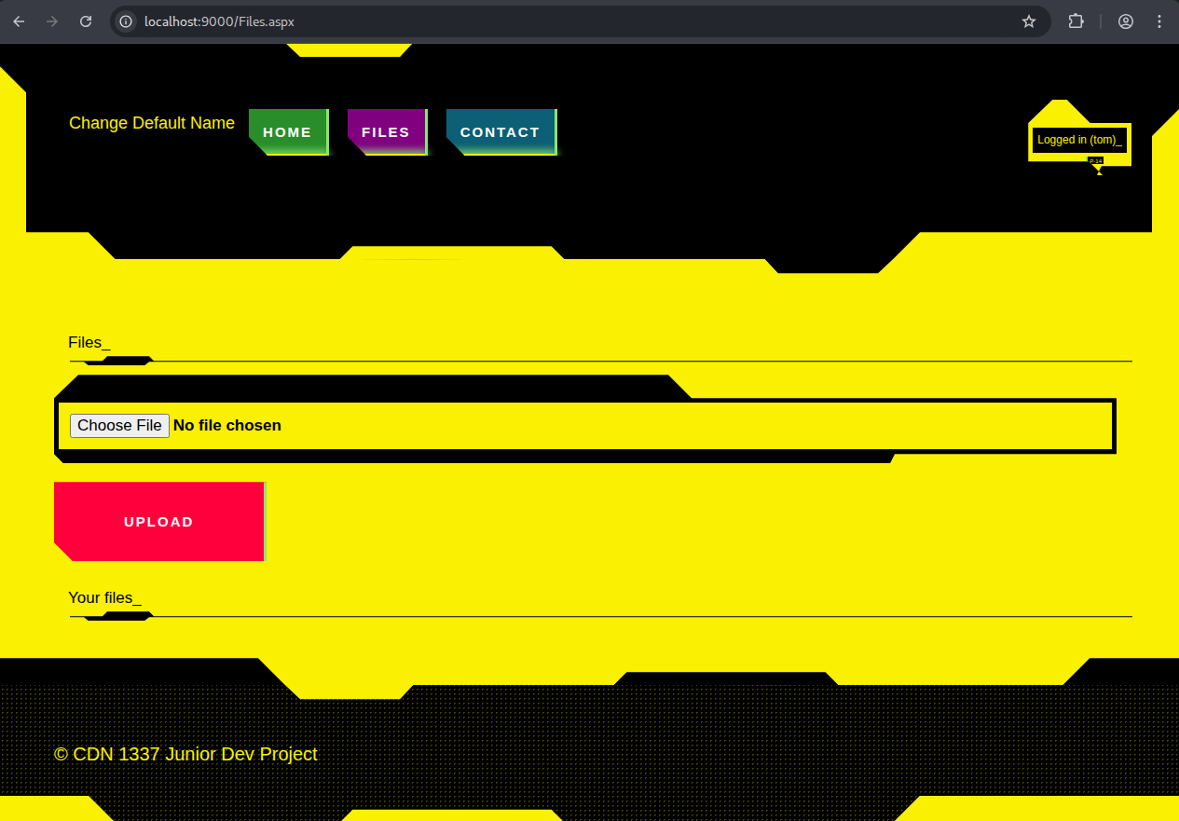Focus the localhost:9000 address bar
Image resolution: width=1179 pixels, height=821 pixels.
click(x=559, y=21)
